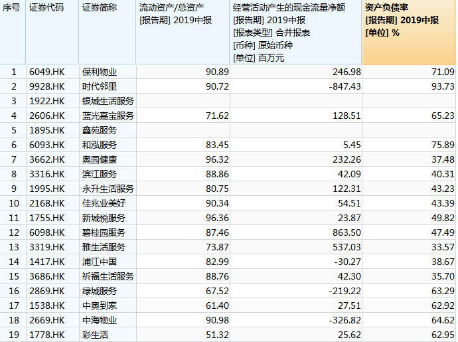Click the debt ratio value 33.57
The image size is (458, 342).
[443, 247]
